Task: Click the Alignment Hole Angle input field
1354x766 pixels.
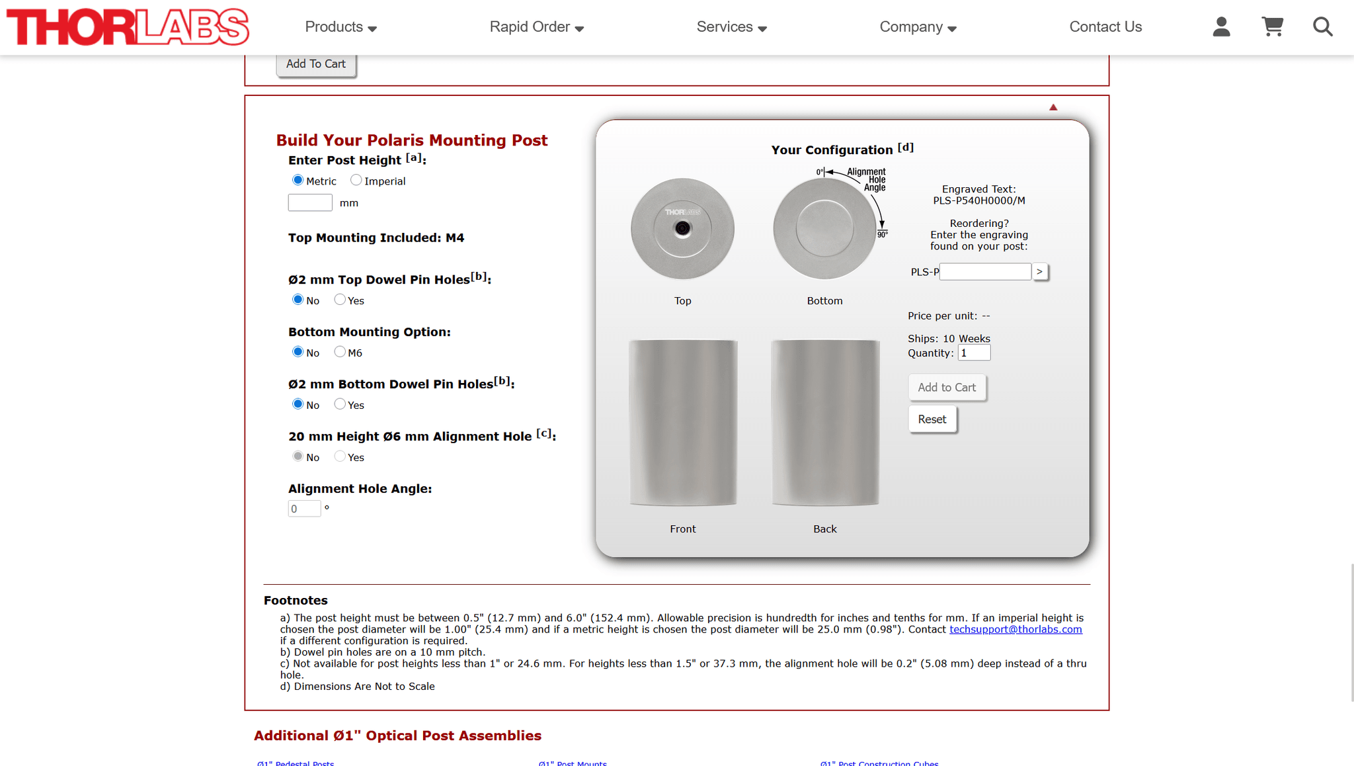Action: [x=304, y=509]
